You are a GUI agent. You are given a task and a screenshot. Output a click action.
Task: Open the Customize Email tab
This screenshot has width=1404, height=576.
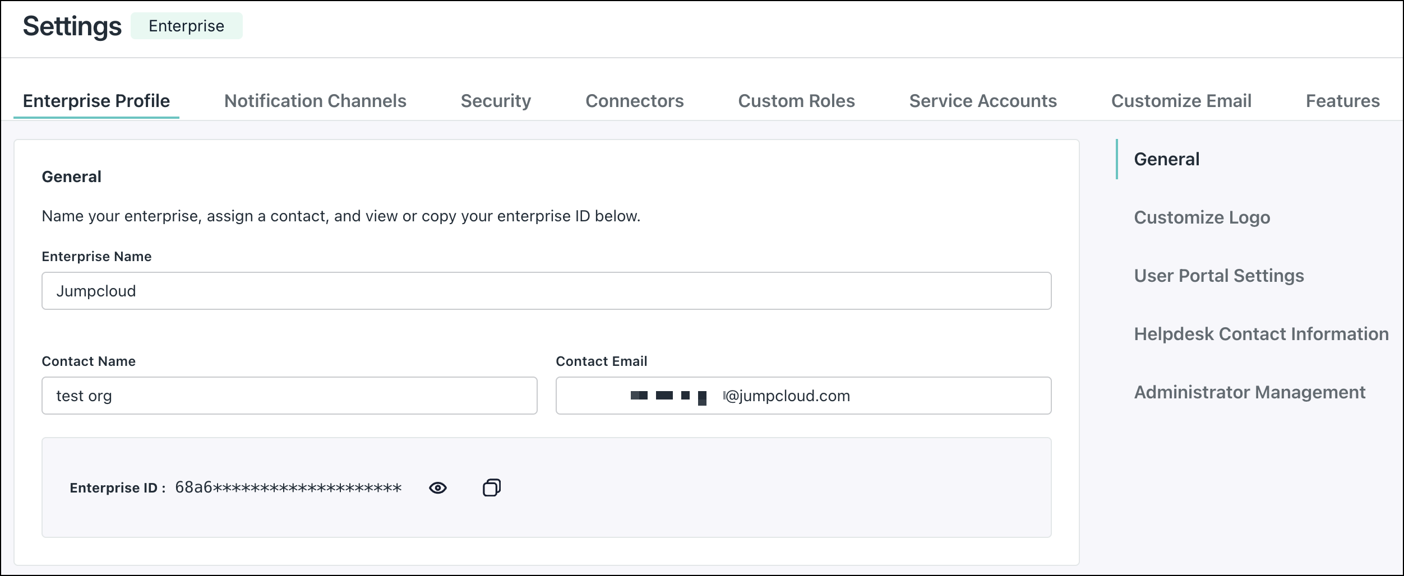[x=1181, y=101]
